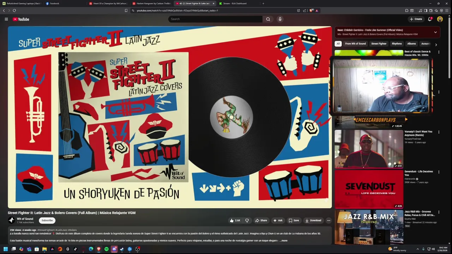Screen dimensions: 452x254
Task: Open more actions ellipsis under video
Action: tap(328, 220)
